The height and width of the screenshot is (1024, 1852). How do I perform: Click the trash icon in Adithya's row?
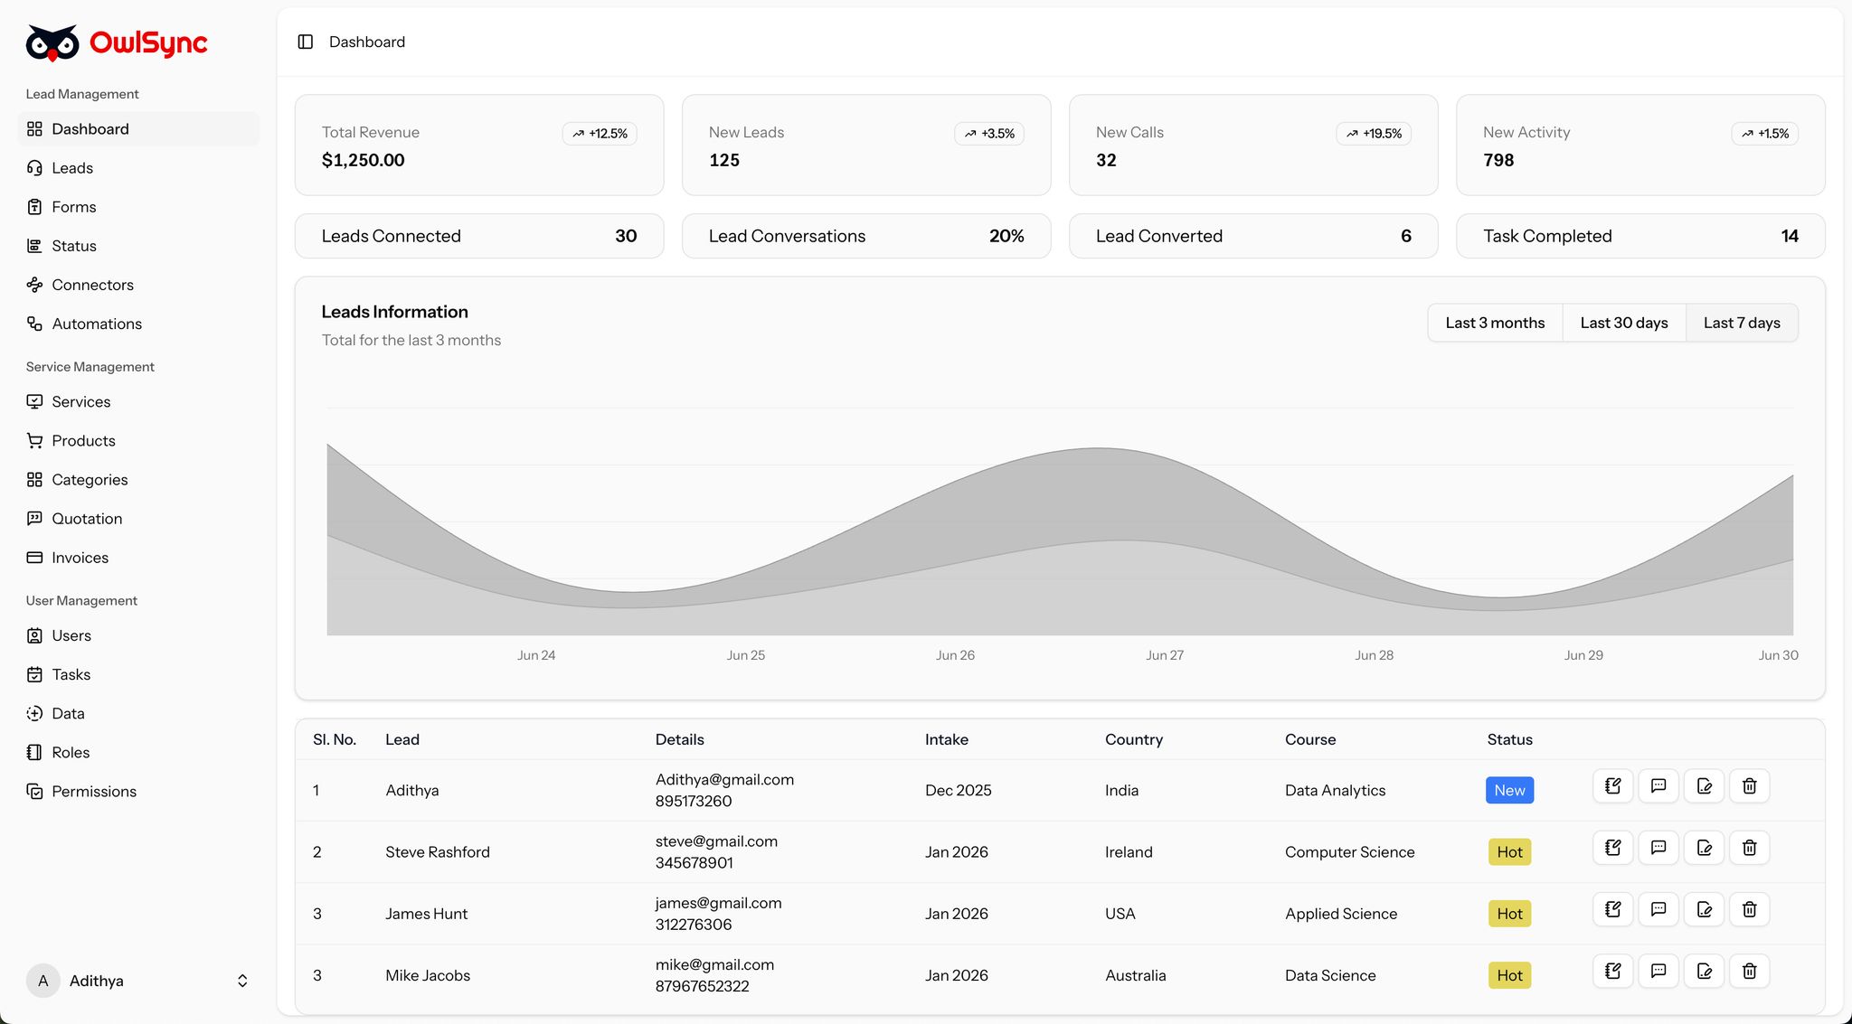click(x=1749, y=786)
